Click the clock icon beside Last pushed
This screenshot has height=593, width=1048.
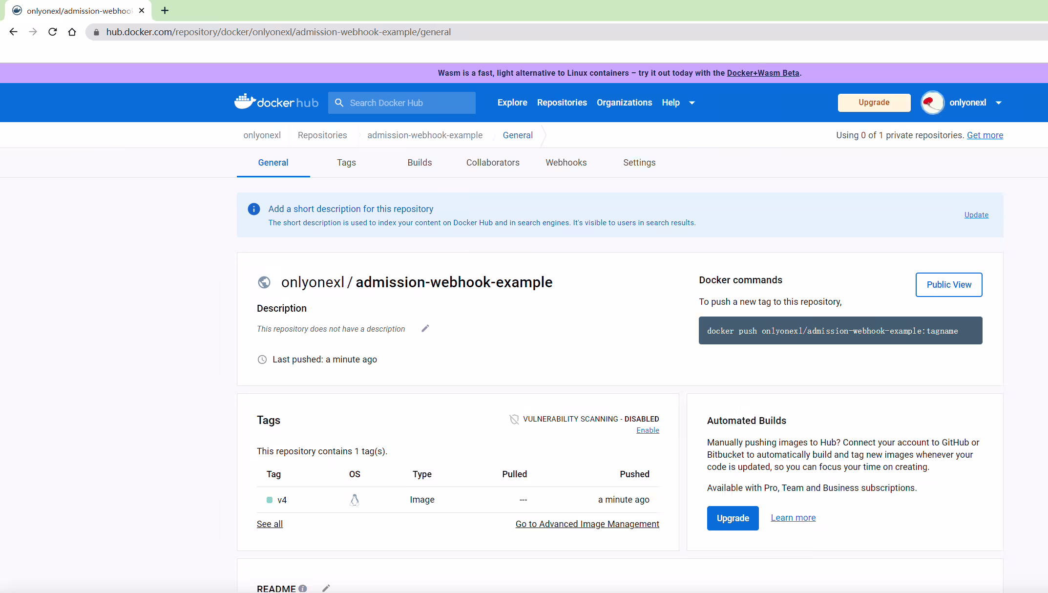tap(262, 360)
